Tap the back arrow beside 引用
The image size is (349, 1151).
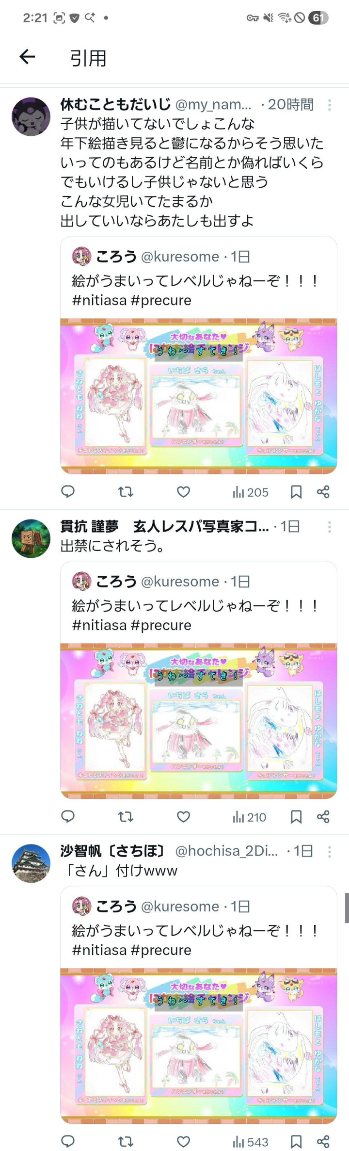coord(27,57)
